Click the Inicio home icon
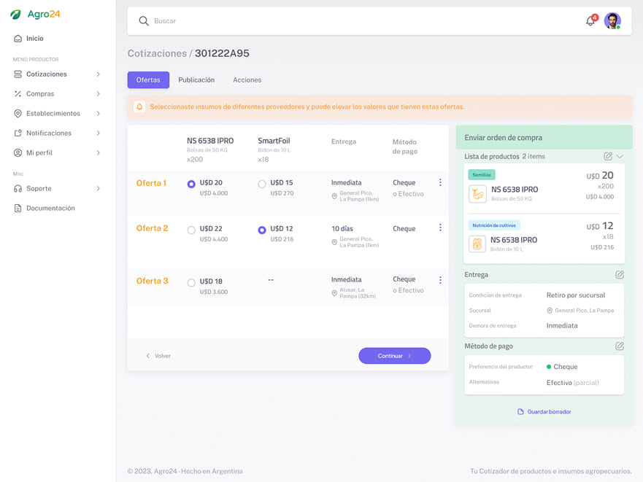Viewport: 643px width, 482px height. click(18, 39)
